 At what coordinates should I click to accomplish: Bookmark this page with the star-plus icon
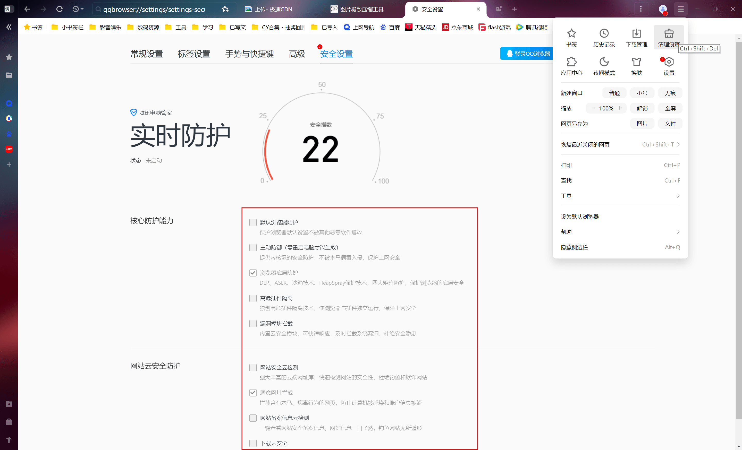point(225,9)
